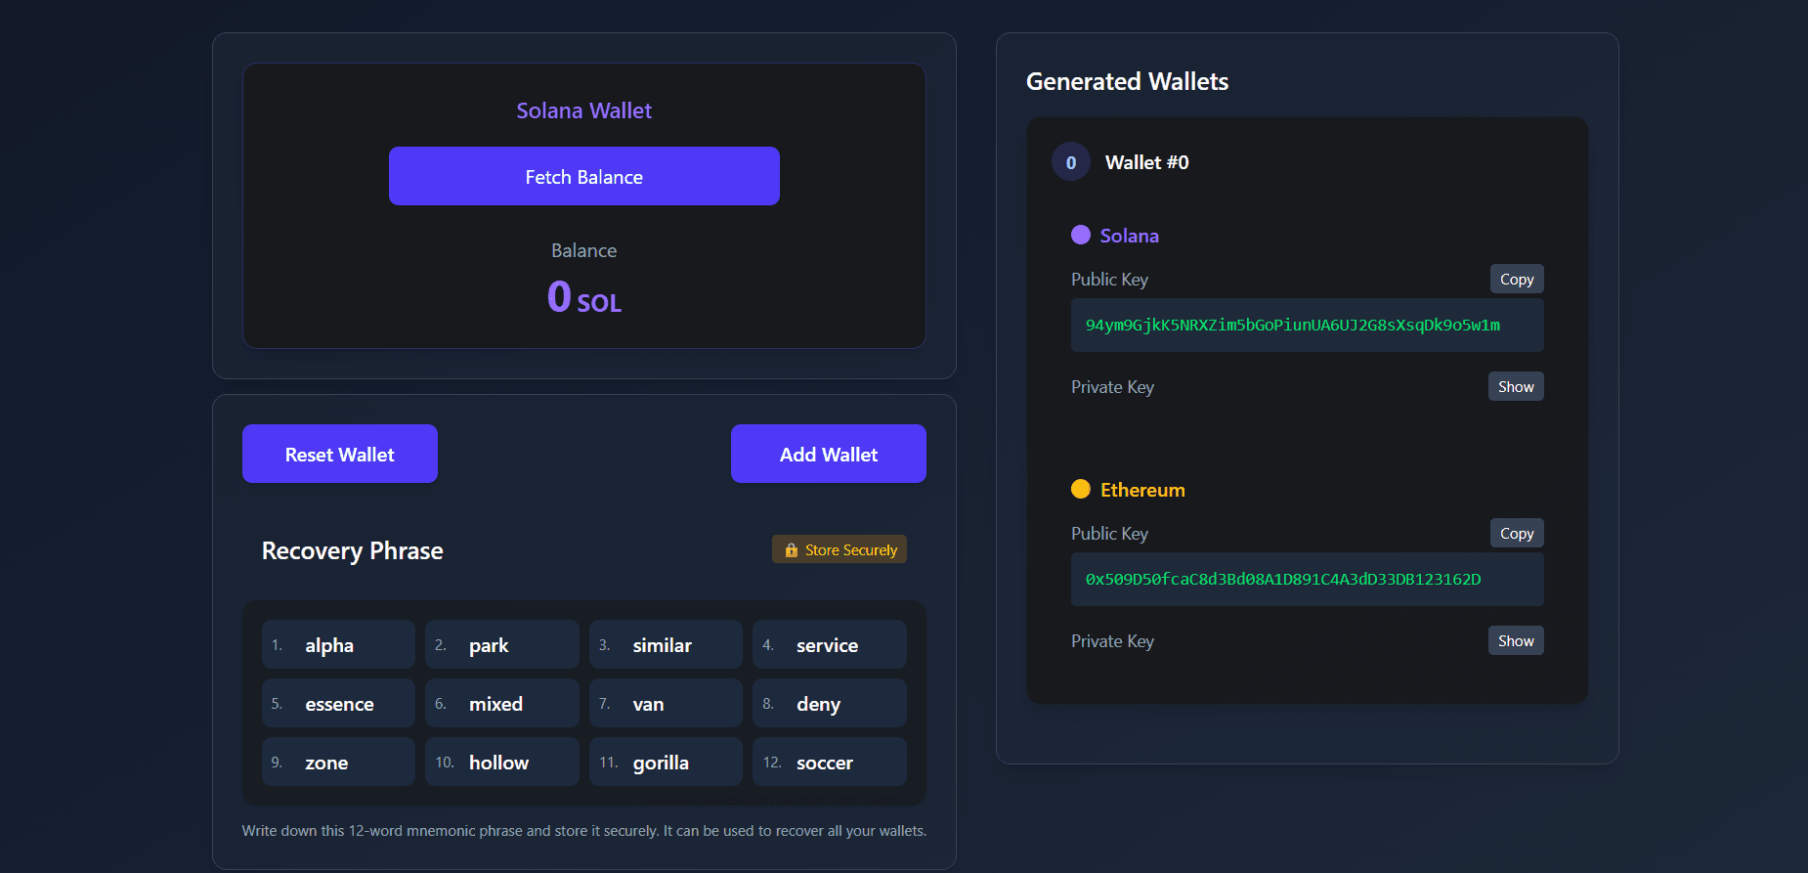Show the Ethereum private key
This screenshot has width=1808, height=873.
[x=1516, y=640]
